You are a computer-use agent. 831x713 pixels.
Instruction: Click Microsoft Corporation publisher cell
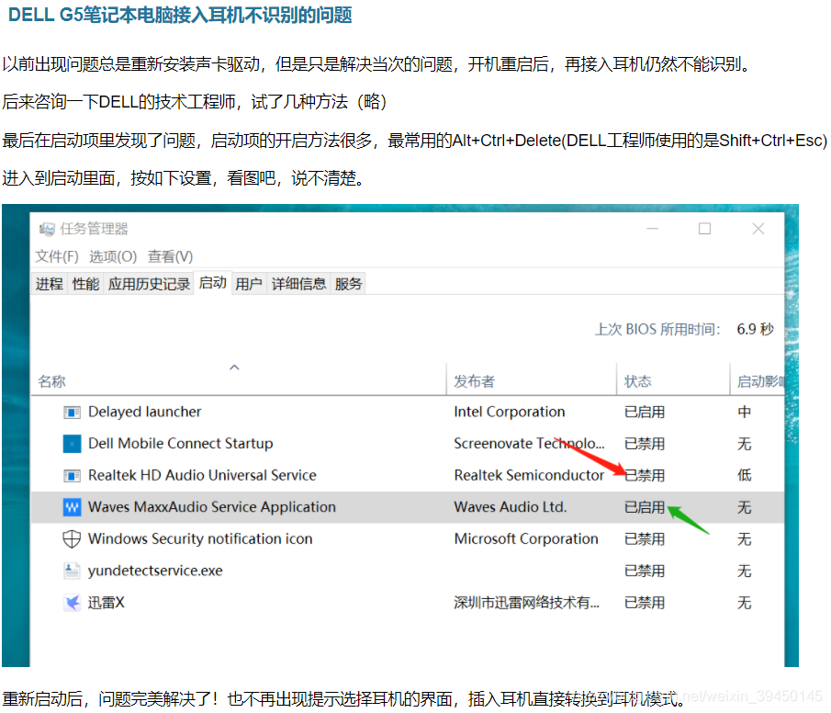tap(526, 539)
